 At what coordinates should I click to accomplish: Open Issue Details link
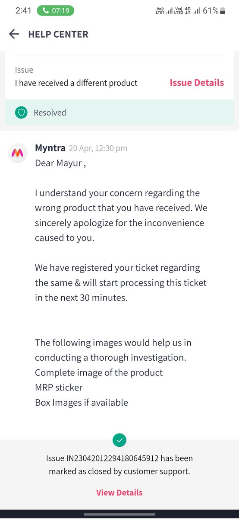[197, 83]
